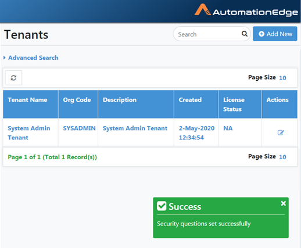Sort by Org Code column header
Image resolution: width=301 pixels, height=248 pixels.
tap(77, 100)
